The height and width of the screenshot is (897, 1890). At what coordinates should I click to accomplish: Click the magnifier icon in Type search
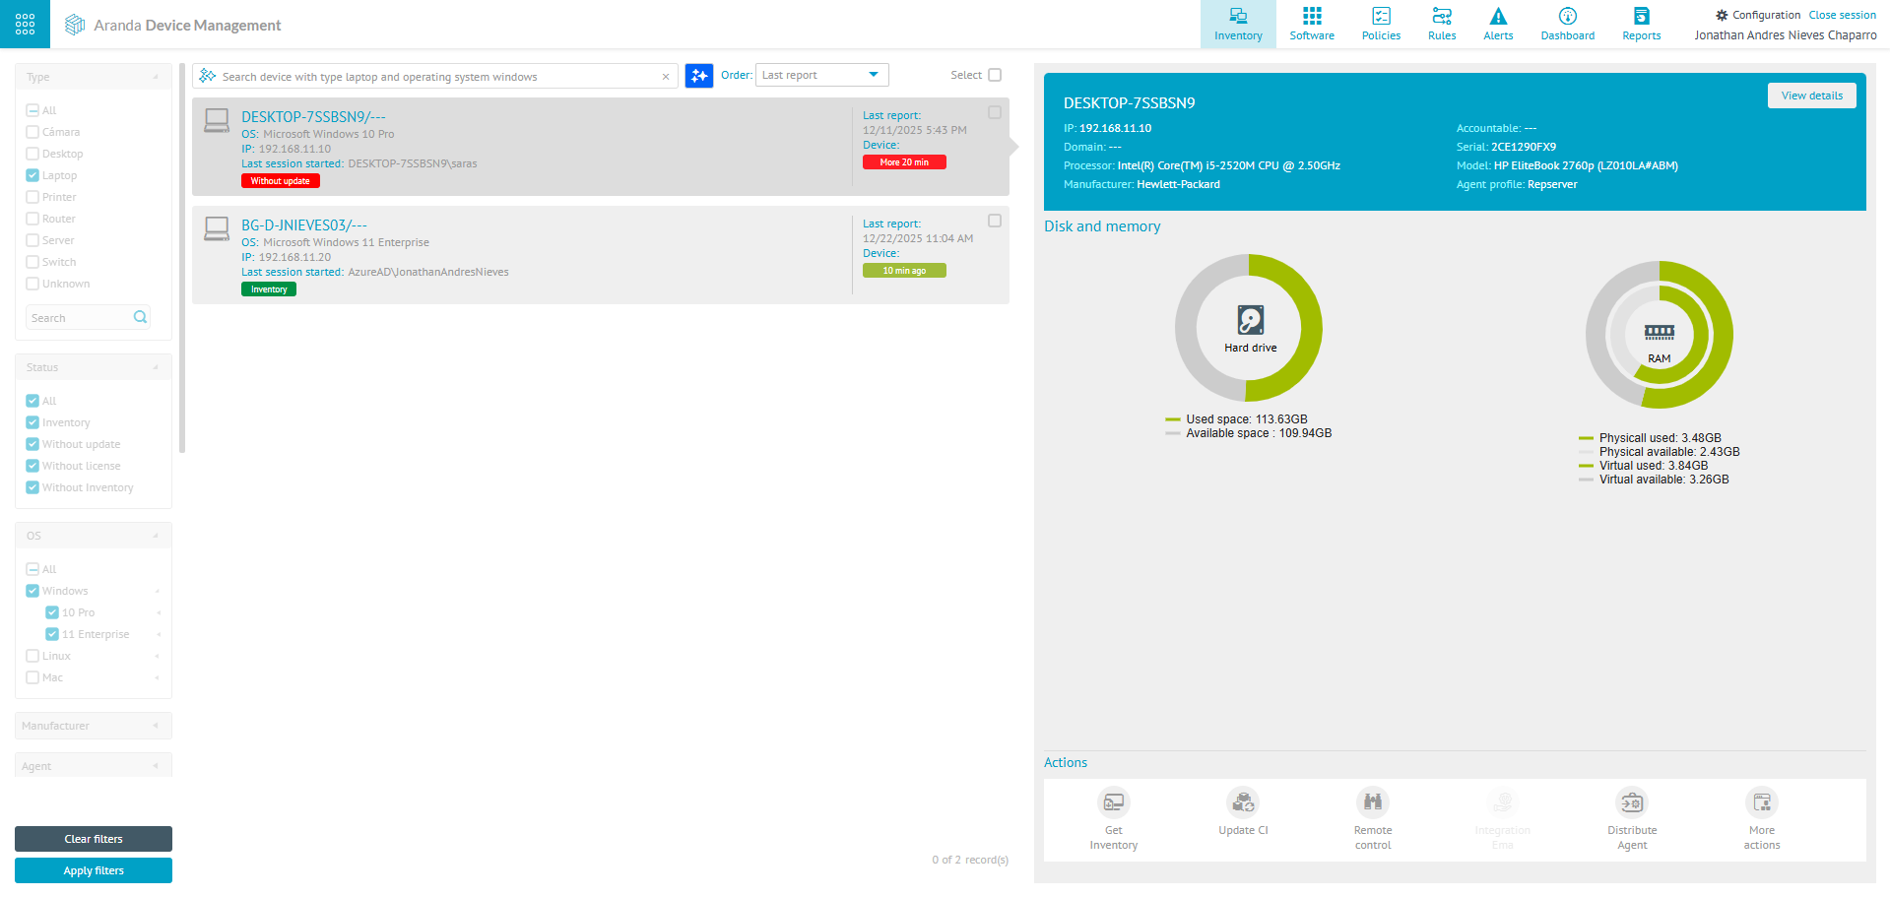[x=140, y=317]
